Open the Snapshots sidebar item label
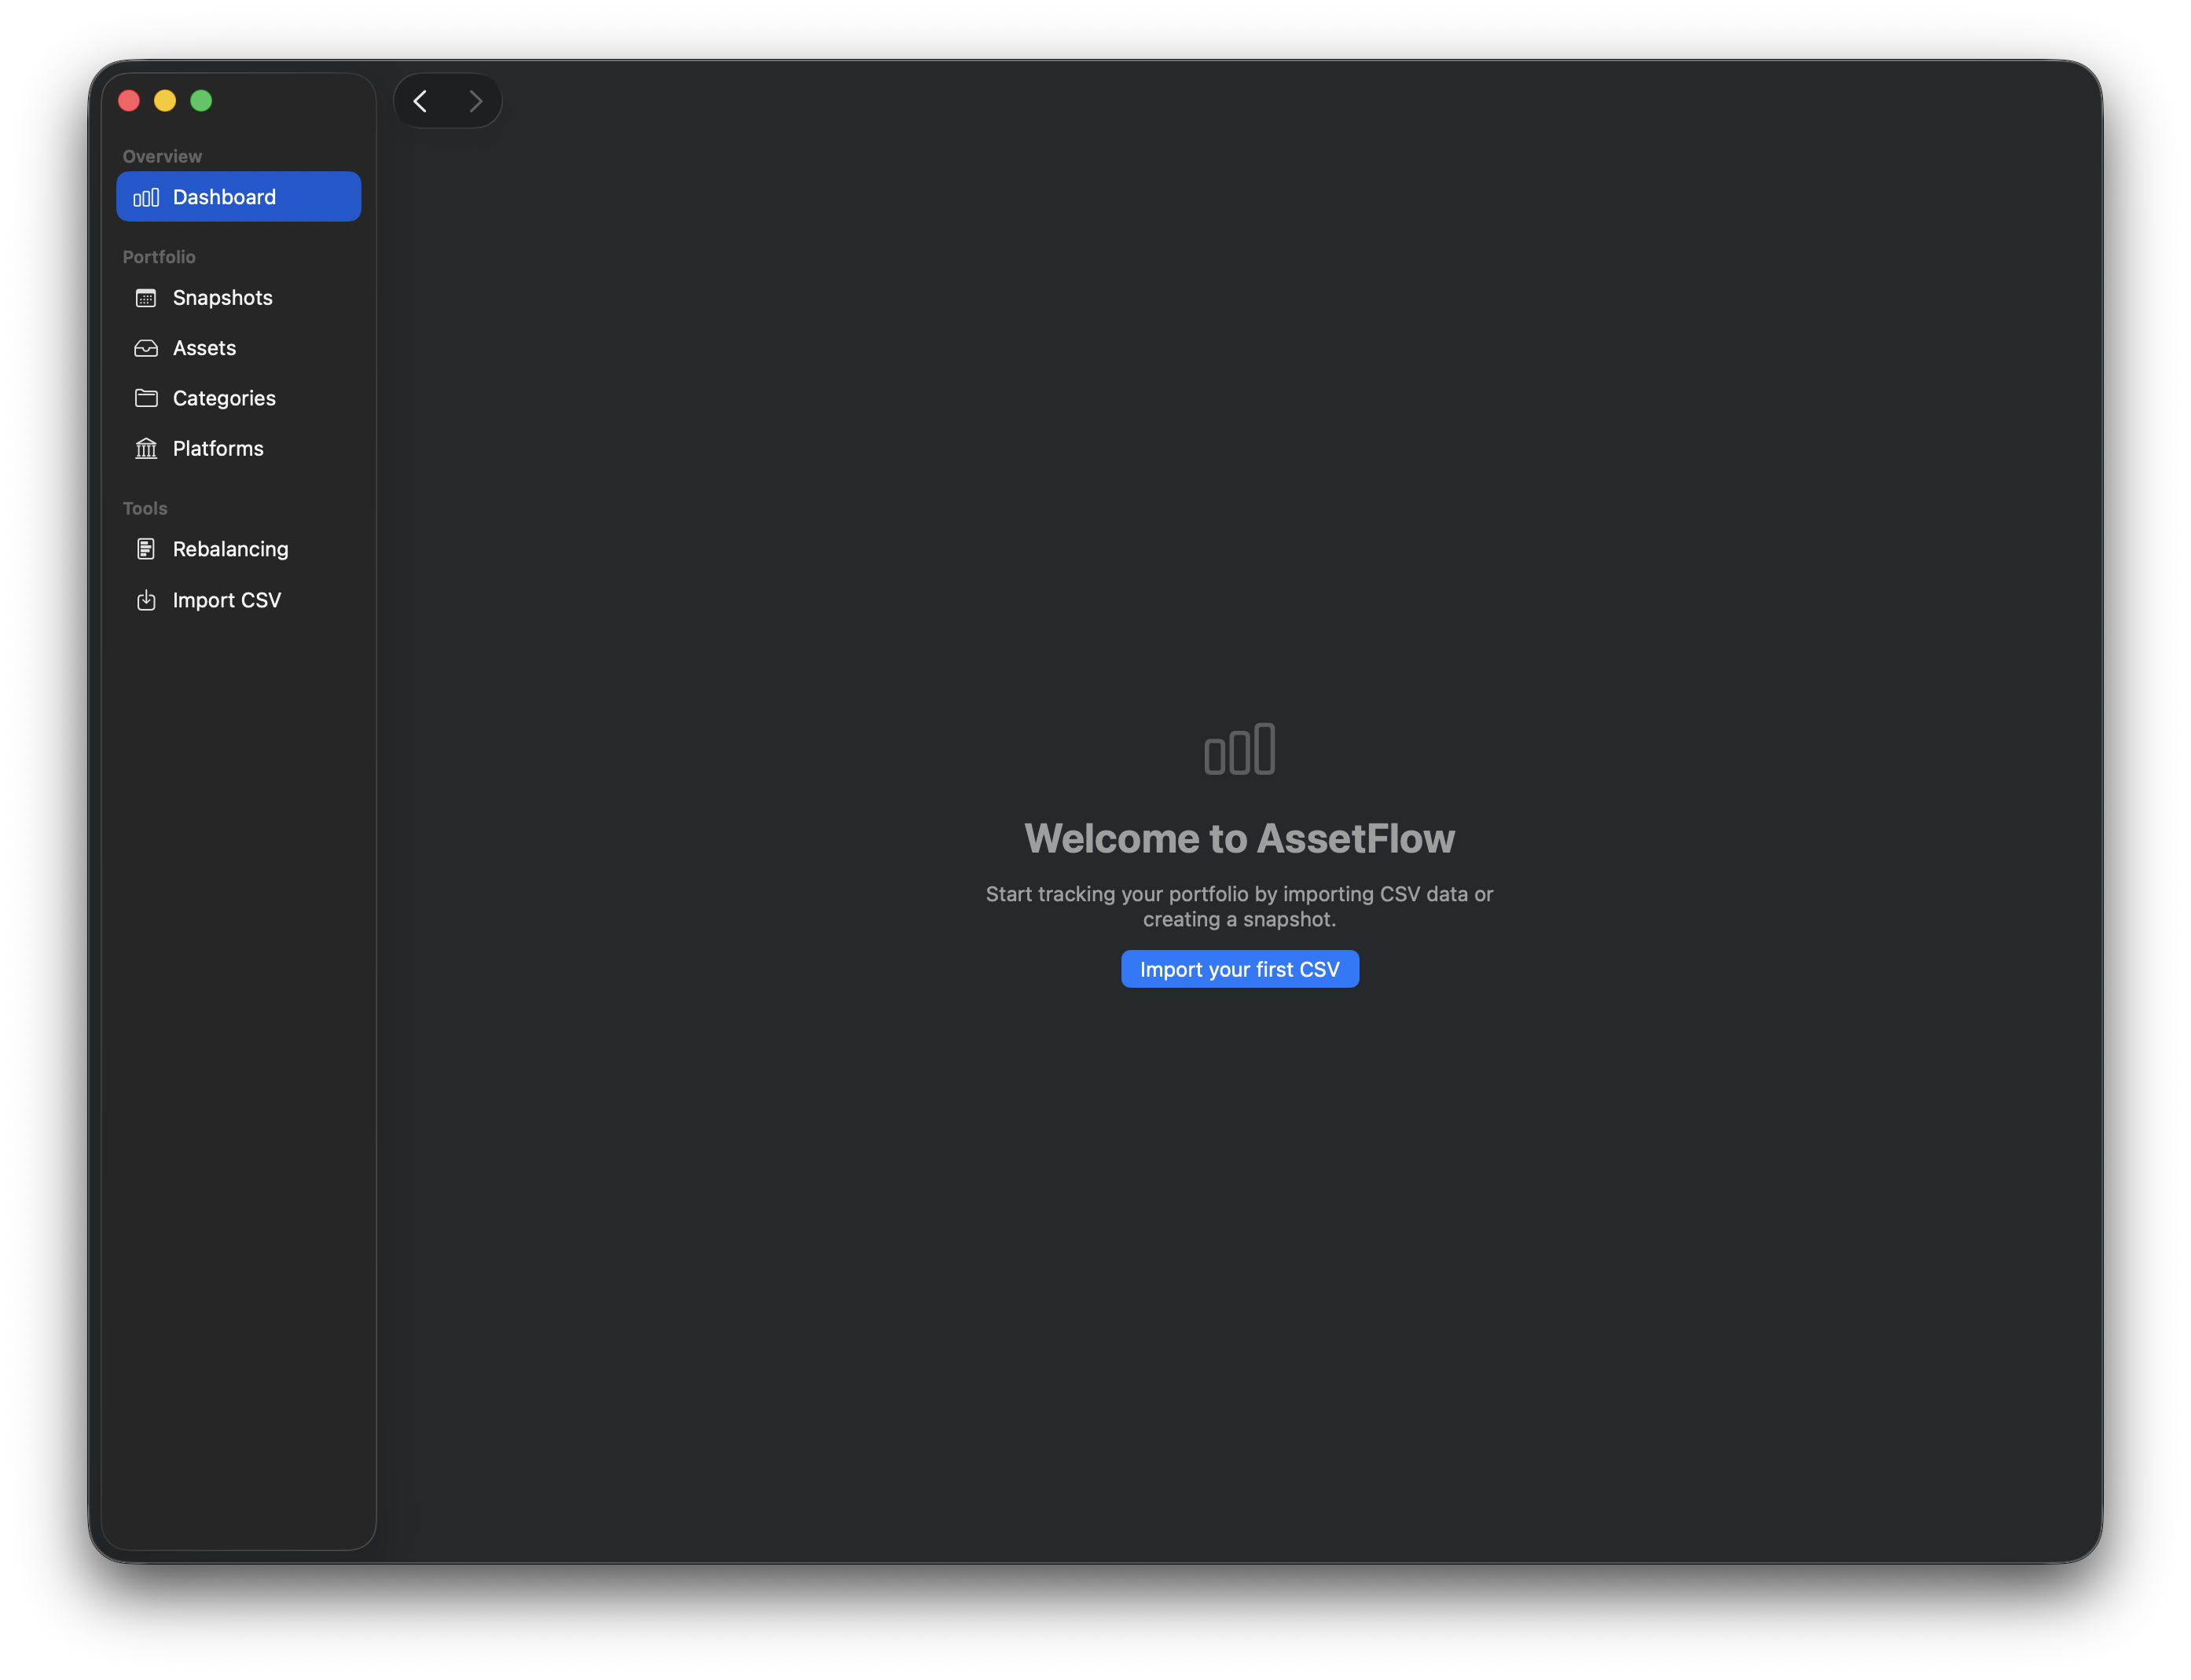 click(222, 298)
